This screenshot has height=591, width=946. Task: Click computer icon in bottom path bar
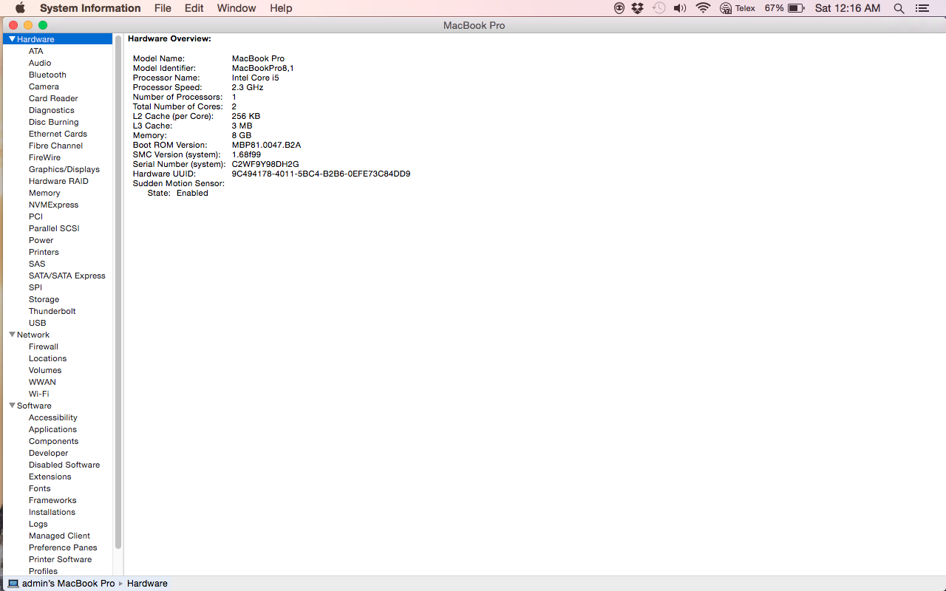13,584
